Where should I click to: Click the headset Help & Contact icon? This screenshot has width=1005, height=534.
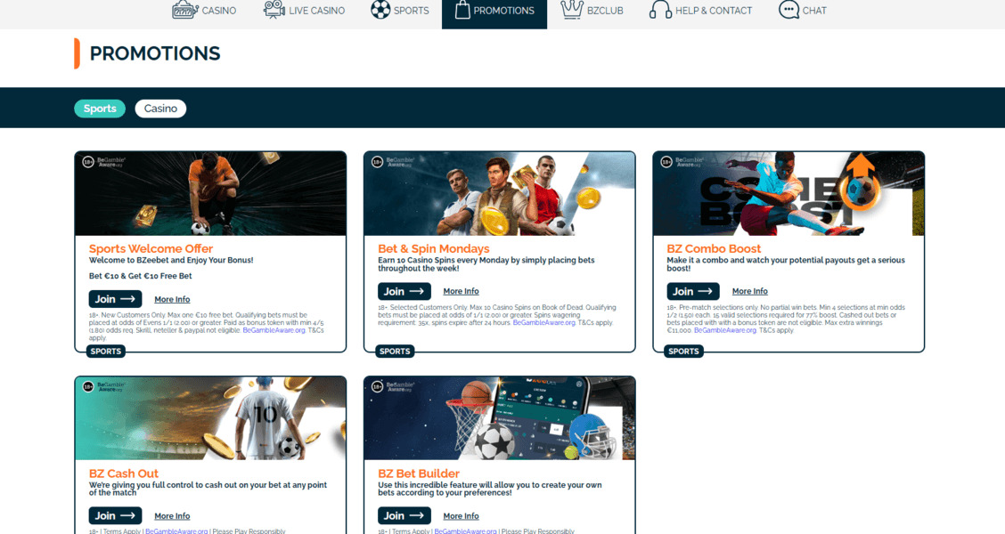point(660,10)
